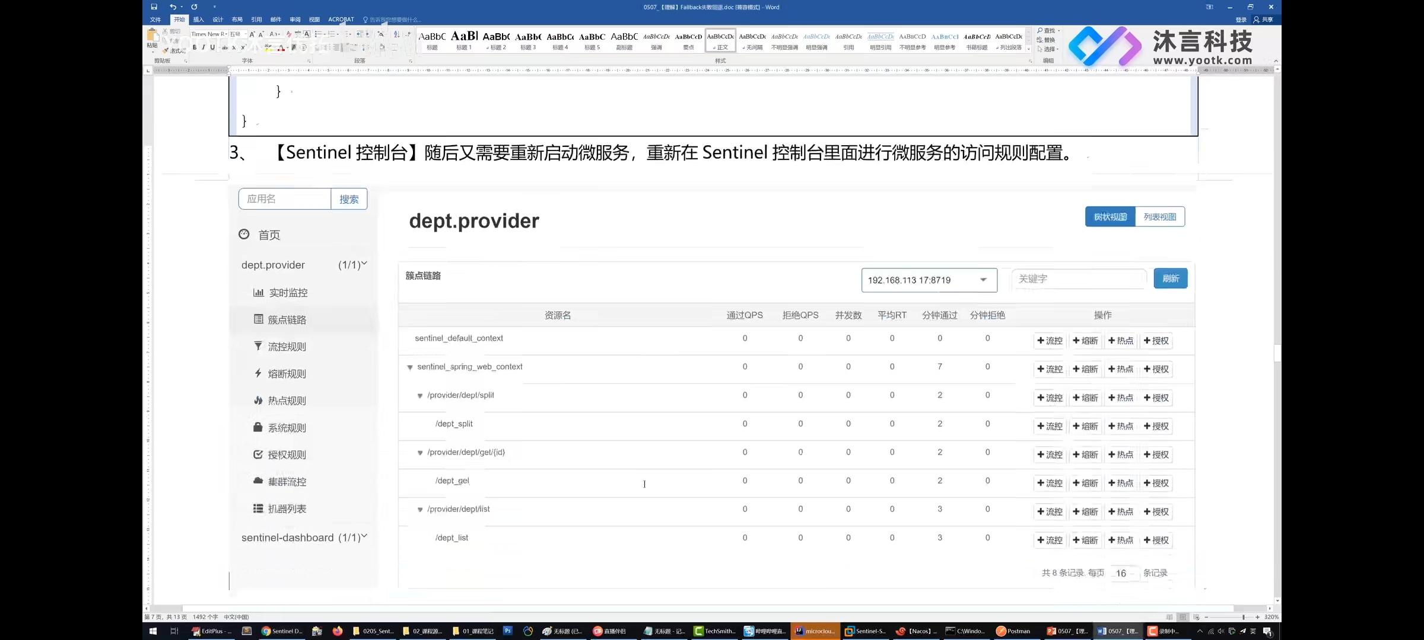
Task: Open the Font dialog launcher
Action: [309, 61]
